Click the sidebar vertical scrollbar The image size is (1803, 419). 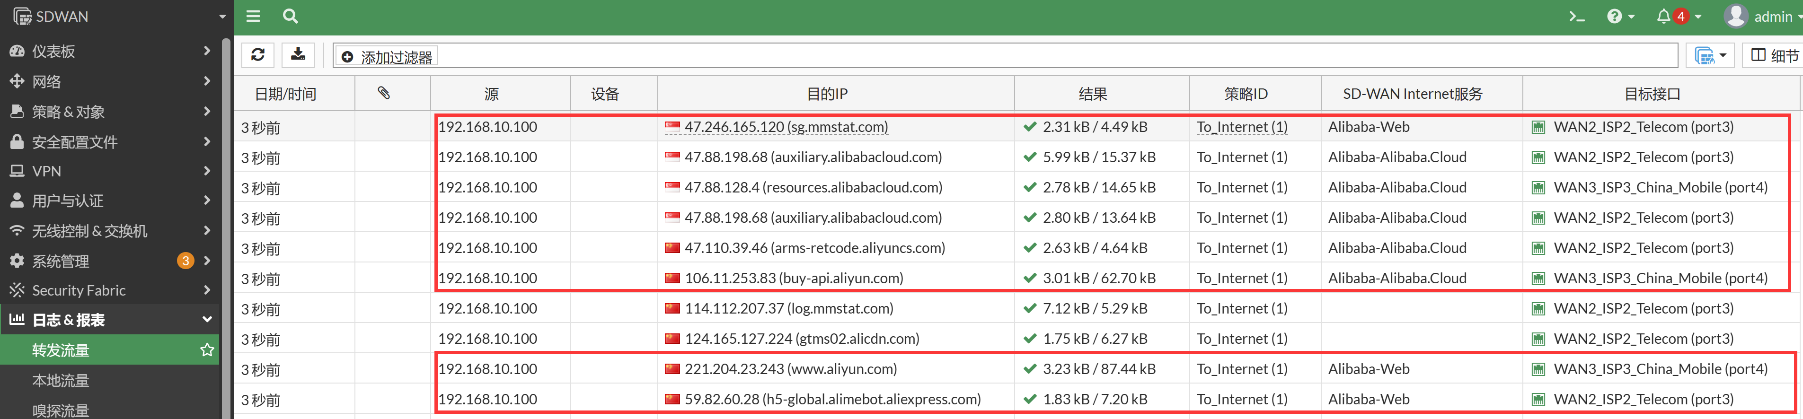(x=226, y=224)
